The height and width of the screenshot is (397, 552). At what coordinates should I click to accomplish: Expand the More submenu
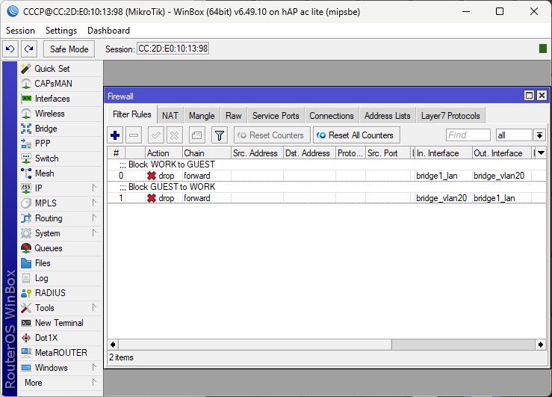click(61, 383)
